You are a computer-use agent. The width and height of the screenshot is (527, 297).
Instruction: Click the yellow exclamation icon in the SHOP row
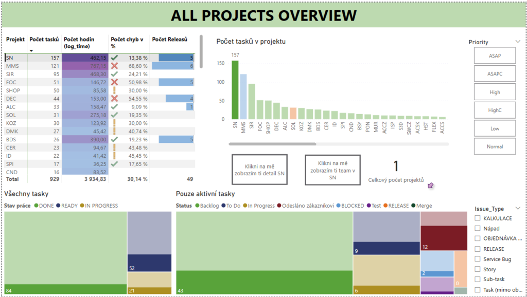tap(114, 90)
